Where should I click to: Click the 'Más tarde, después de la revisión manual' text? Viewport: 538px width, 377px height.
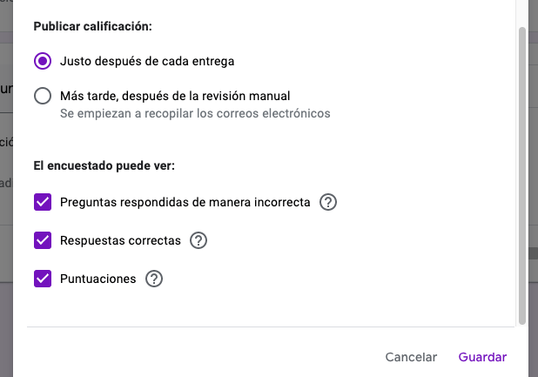175,96
